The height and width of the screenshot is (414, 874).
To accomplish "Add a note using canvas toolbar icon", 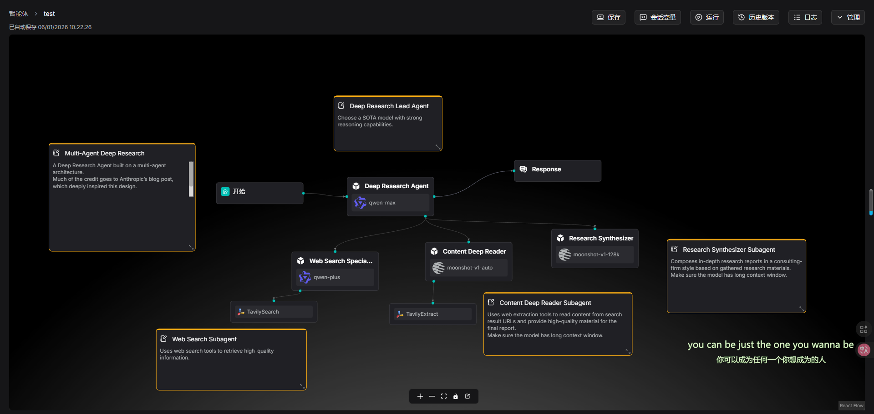I will click(x=467, y=396).
